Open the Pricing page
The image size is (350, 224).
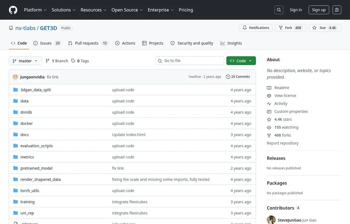(x=186, y=10)
